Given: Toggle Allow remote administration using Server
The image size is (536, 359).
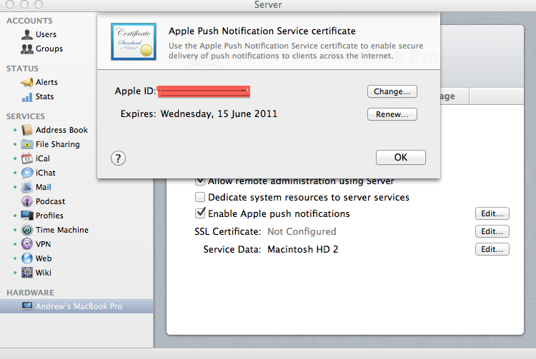Looking at the screenshot, I should [x=200, y=181].
